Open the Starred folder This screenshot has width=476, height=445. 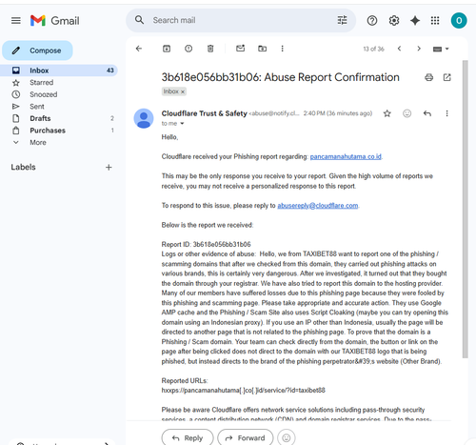point(59,83)
